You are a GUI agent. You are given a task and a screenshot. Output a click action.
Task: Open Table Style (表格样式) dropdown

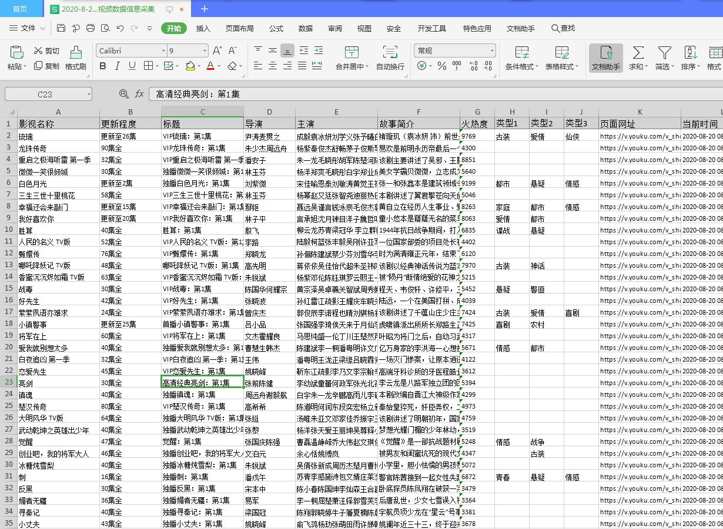562,58
